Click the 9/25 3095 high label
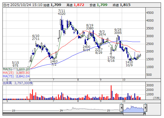Screen dimensions: 164x118 pos(118,31)
